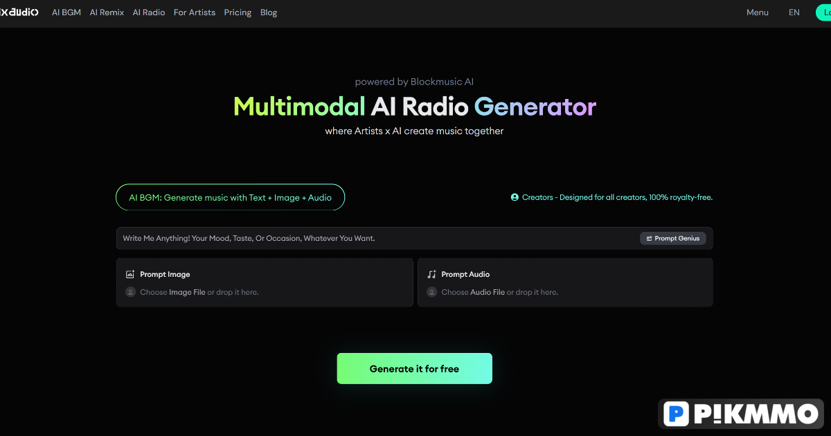
Task: Open the AI BGM menu item
Action: (x=66, y=12)
